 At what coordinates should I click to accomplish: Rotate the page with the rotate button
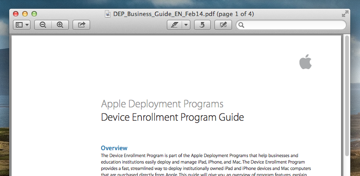click(202, 25)
